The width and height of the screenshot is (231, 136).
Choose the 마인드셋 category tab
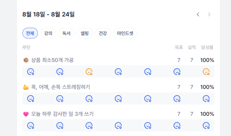click(x=125, y=33)
